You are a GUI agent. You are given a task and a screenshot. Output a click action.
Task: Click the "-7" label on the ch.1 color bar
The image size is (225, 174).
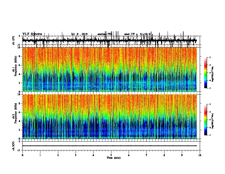click(x=210, y=88)
